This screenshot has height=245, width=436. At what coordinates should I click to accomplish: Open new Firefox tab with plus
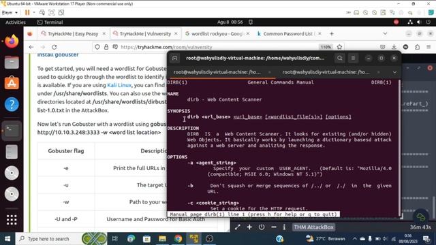pos(332,33)
